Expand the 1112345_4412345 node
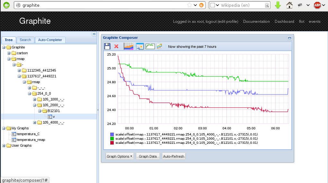 click(x=19, y=71)
